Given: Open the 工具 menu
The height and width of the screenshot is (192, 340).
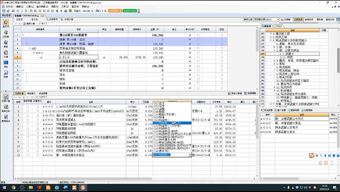Looking at the screenshot, I should click(64, 6).
